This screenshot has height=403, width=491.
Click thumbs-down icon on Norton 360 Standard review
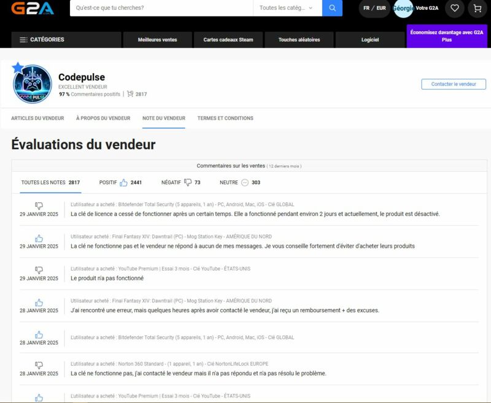point(39,365)
